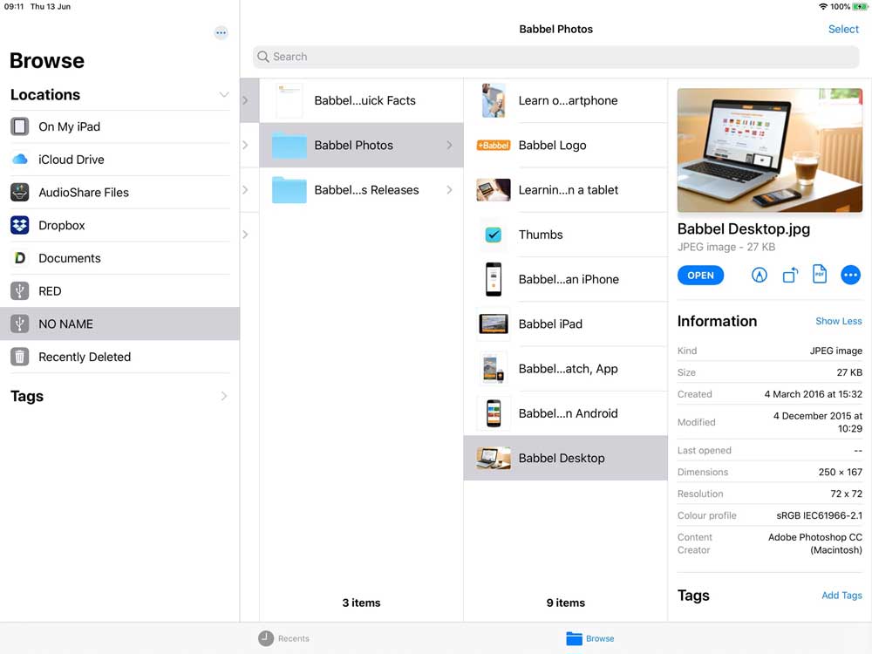Expand the Tags section chevron
The width and height of the screenshot is (872, 654).
click(224, 396)
